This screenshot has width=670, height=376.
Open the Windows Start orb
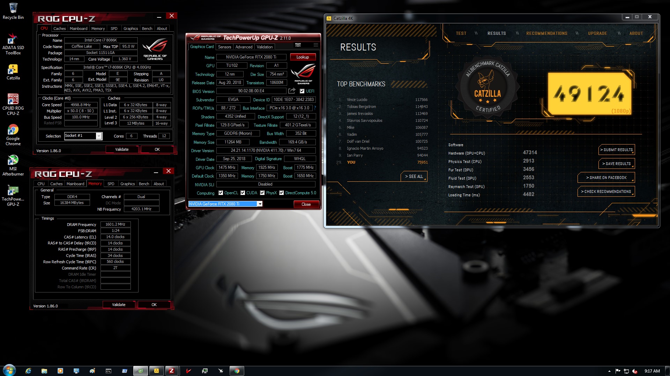(x=9, y=370)
